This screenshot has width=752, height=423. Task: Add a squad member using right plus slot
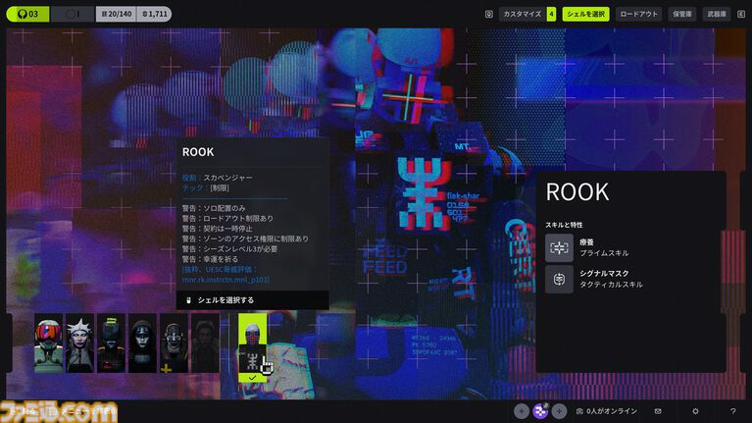[x=559, y=411]
